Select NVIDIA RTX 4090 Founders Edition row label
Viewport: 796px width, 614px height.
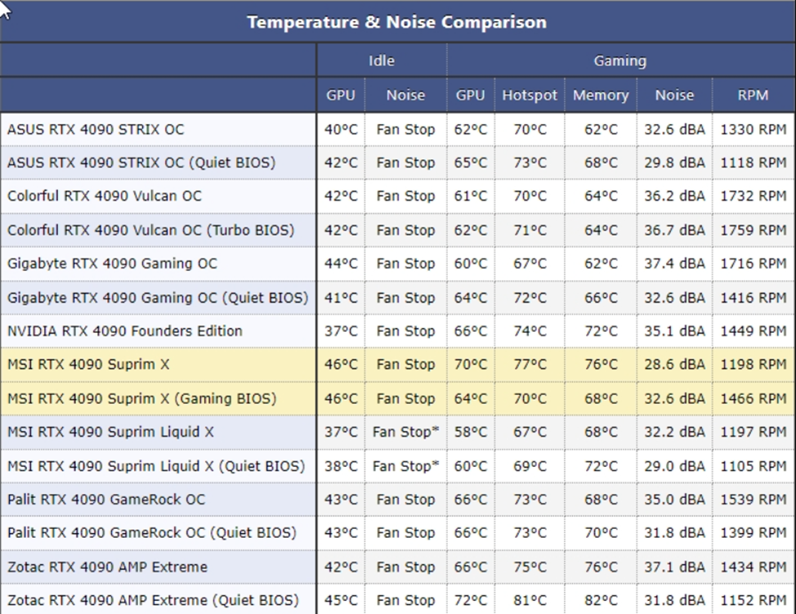[124, 331]
